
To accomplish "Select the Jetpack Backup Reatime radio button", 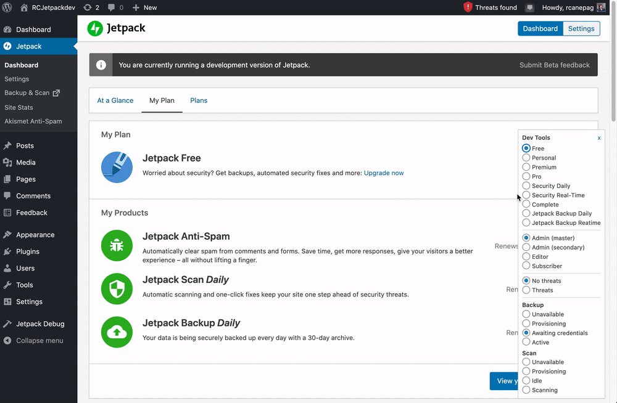I will coord(526,222).
